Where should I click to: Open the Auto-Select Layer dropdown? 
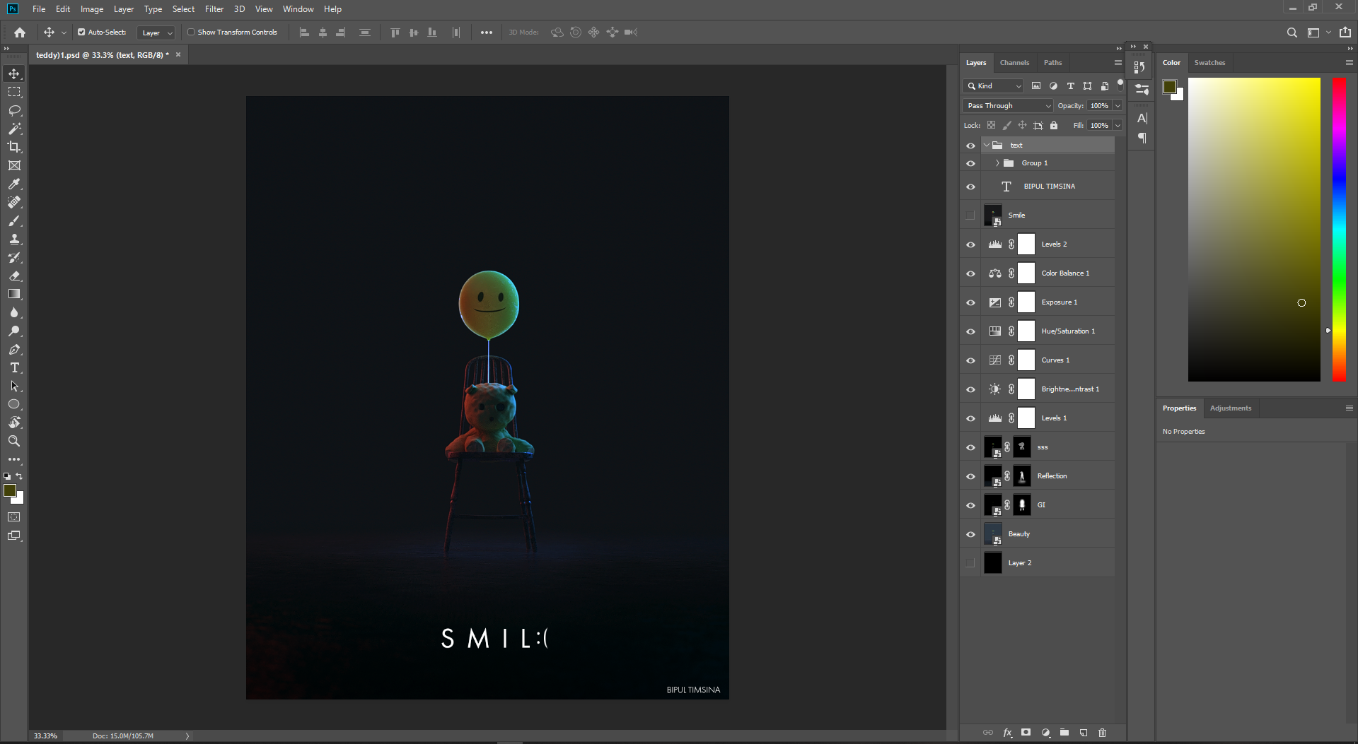click(x=156, y=33)
